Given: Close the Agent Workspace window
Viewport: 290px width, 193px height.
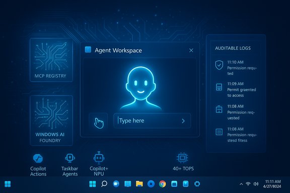Looking at the screenshot, I should click(x=191, y=50).
